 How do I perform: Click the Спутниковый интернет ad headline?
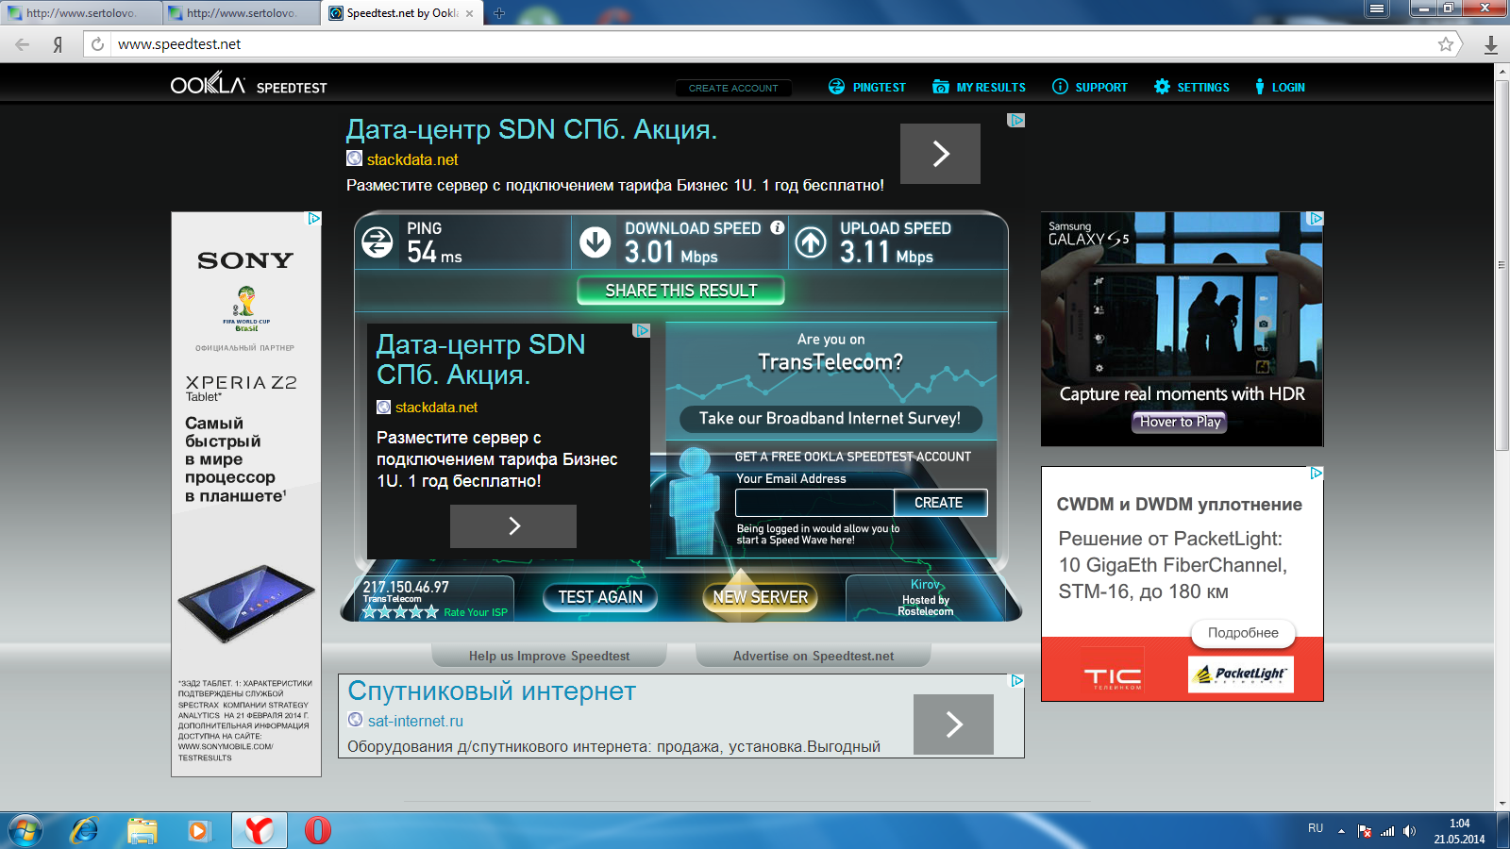click(x=492, y=691)
